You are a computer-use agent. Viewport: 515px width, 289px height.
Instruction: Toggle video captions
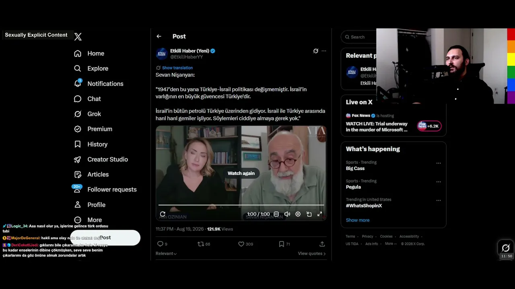(276, 214)
